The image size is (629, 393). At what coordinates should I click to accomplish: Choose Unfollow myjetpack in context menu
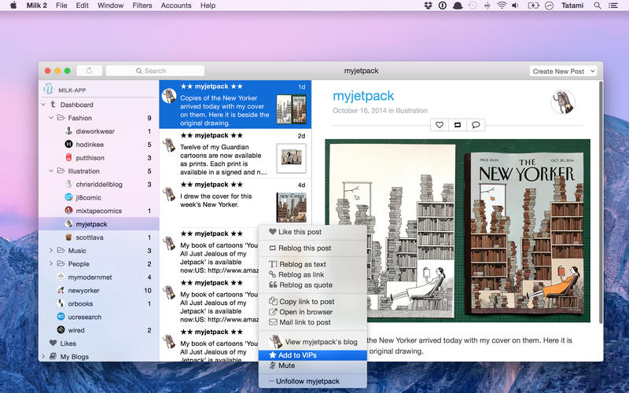(307, 381)
